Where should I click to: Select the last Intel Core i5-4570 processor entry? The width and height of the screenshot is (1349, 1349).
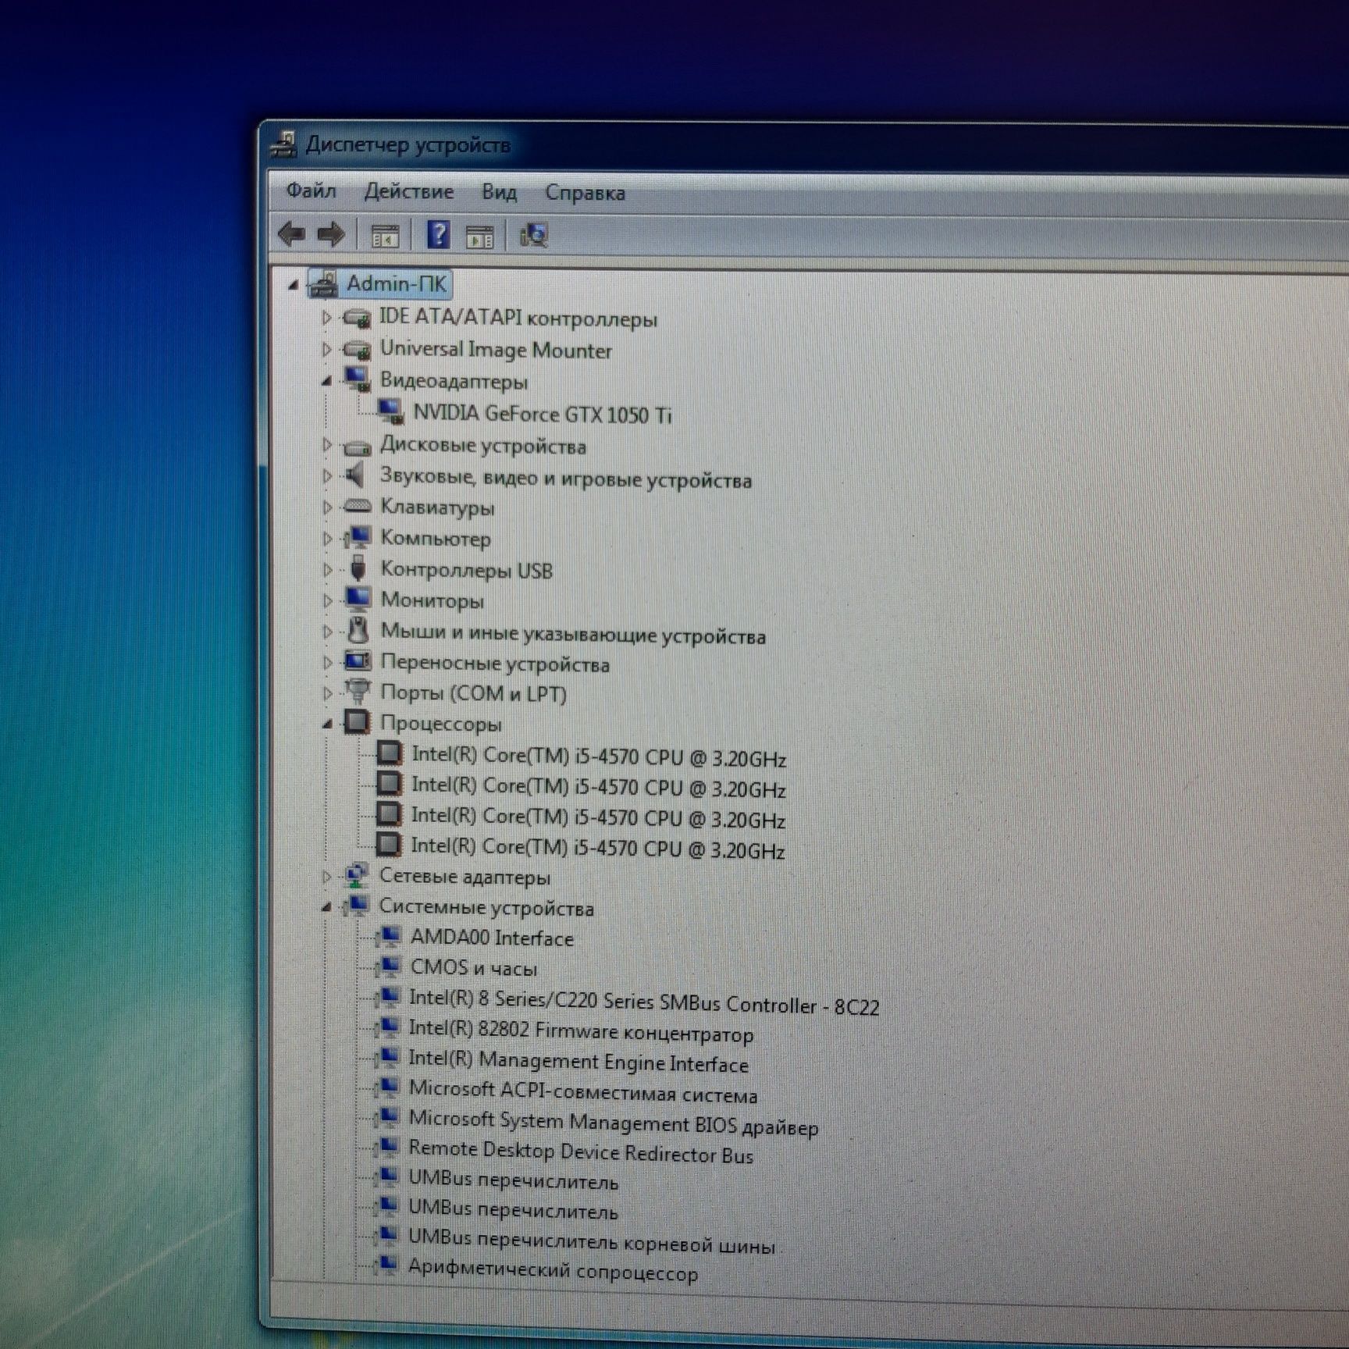click(597, 848)
